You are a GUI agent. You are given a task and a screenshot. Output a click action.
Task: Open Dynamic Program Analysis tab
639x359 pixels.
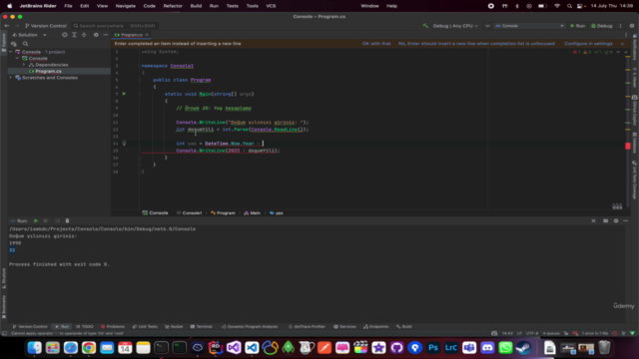coord(250,326)
